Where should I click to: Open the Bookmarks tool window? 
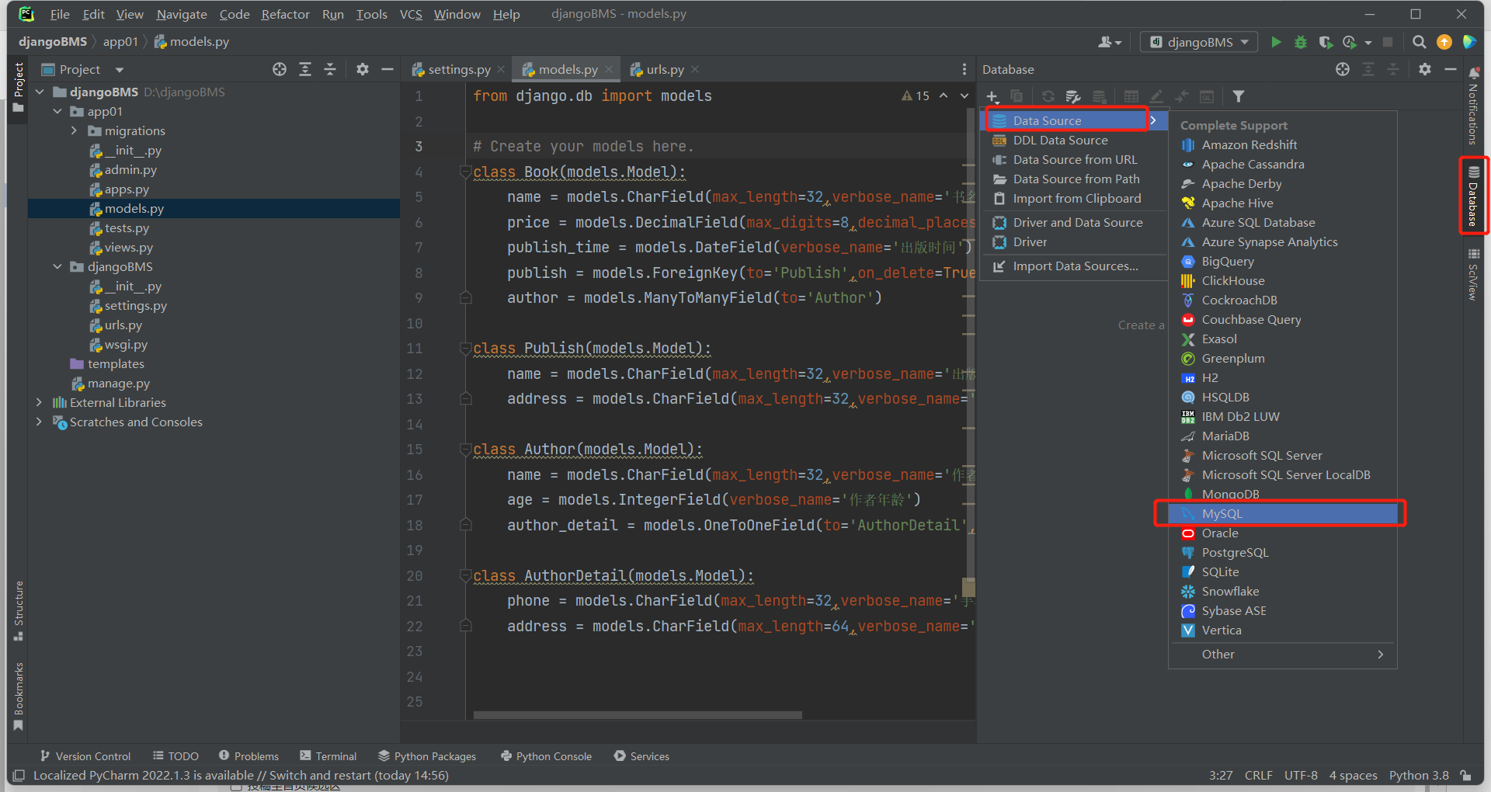pyautogui.click(x=19, y=696)
